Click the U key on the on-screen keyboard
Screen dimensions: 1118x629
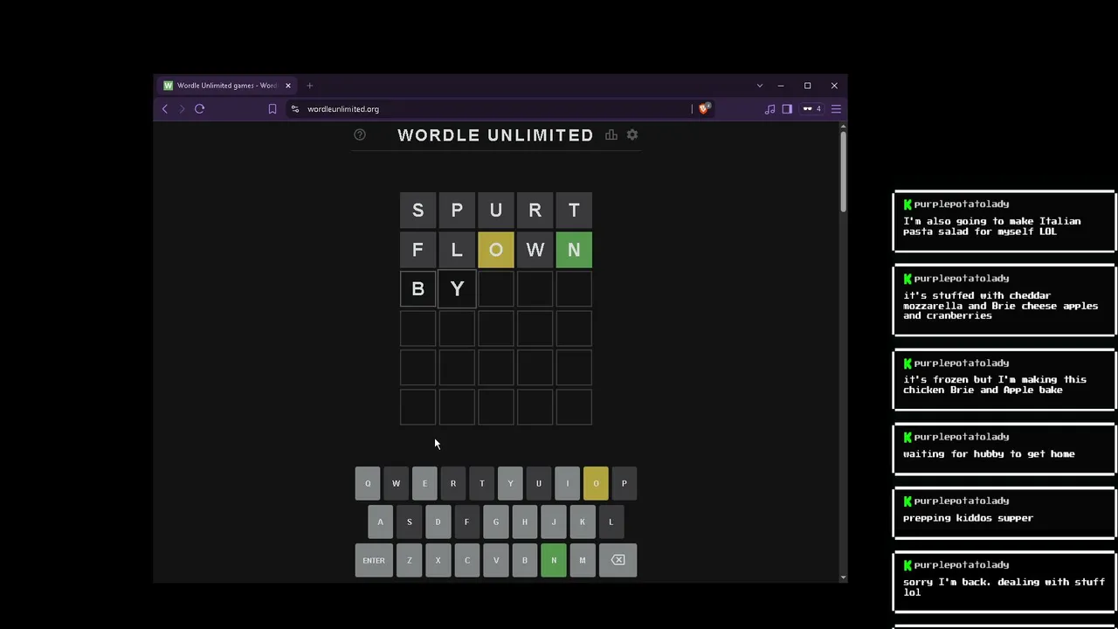pyautogui.click(x=539, y=483)
